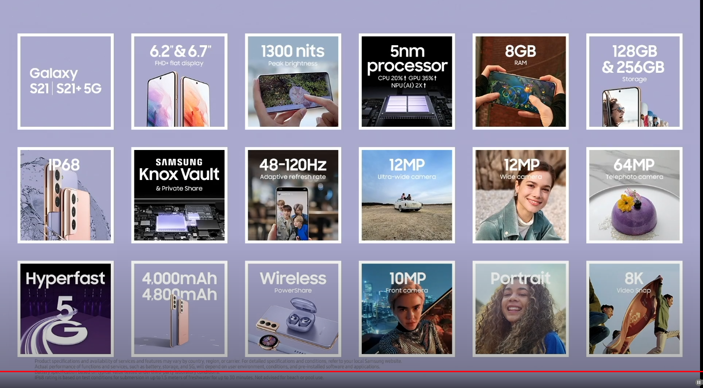Viewport: 703px width, 388px height.
Task: Click the red video progress bar
Action: click(351, 371)
